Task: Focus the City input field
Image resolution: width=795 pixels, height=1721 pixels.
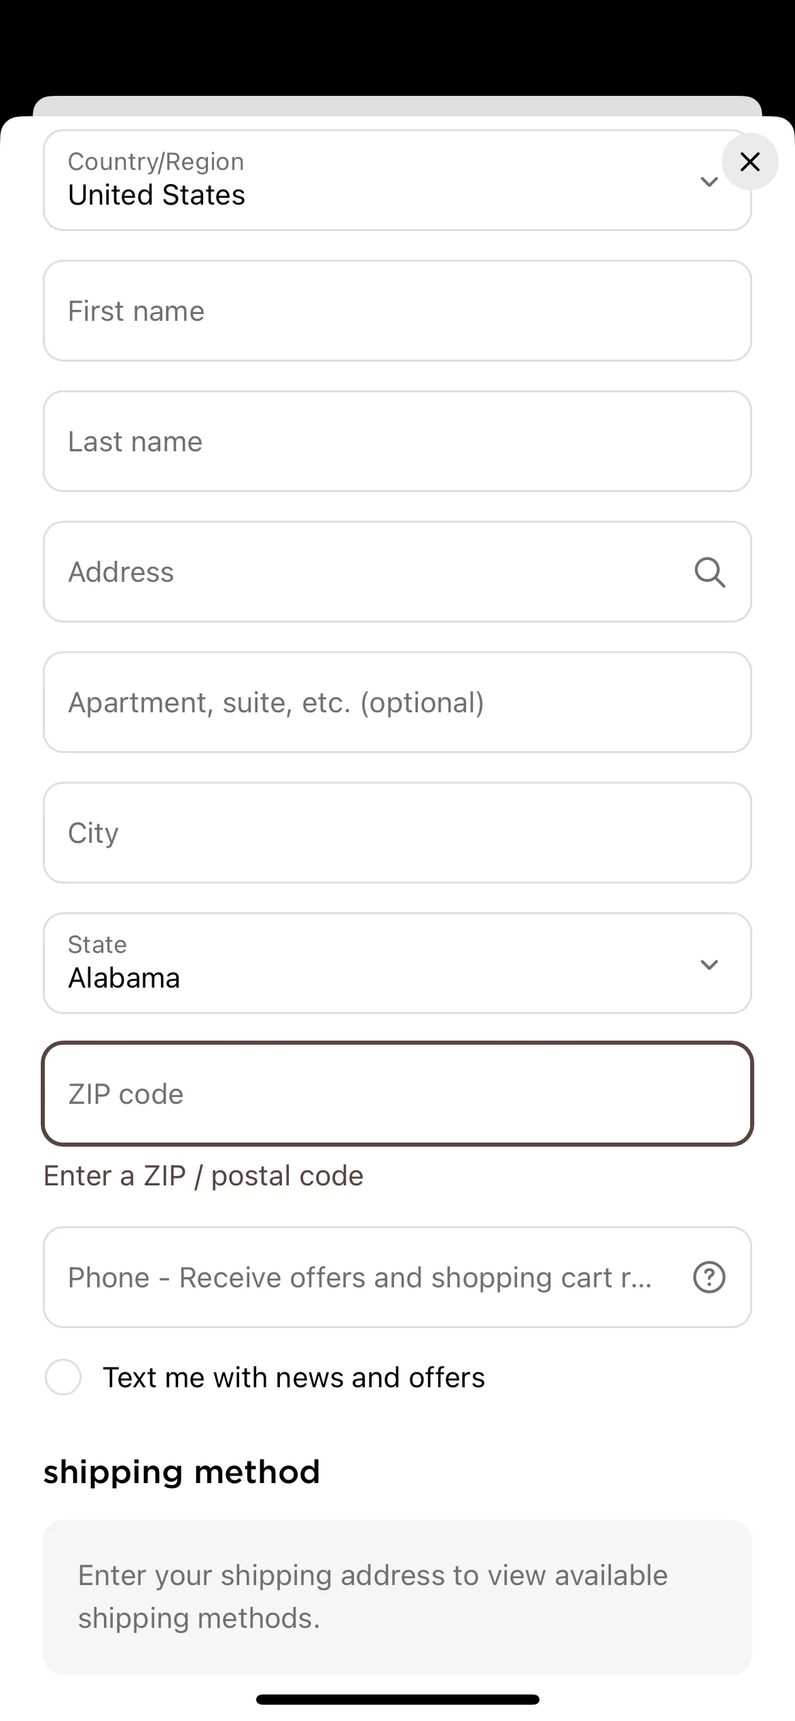Action: click(397, 833)
